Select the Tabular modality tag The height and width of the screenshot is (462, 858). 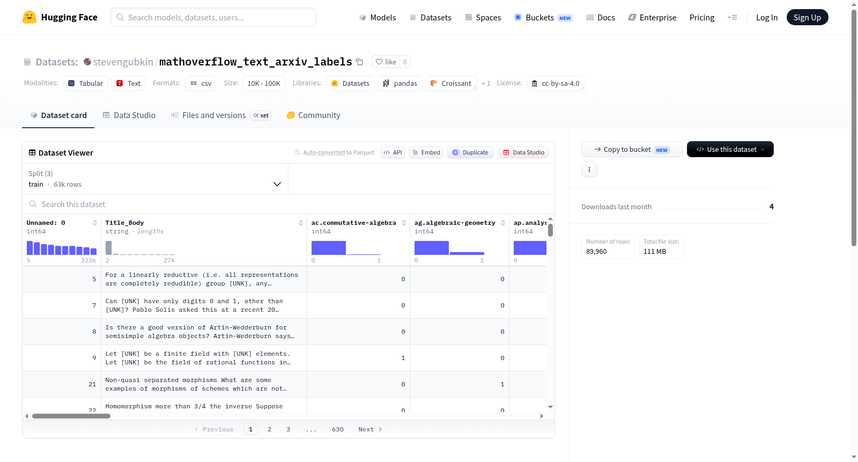tap(85, 83)
